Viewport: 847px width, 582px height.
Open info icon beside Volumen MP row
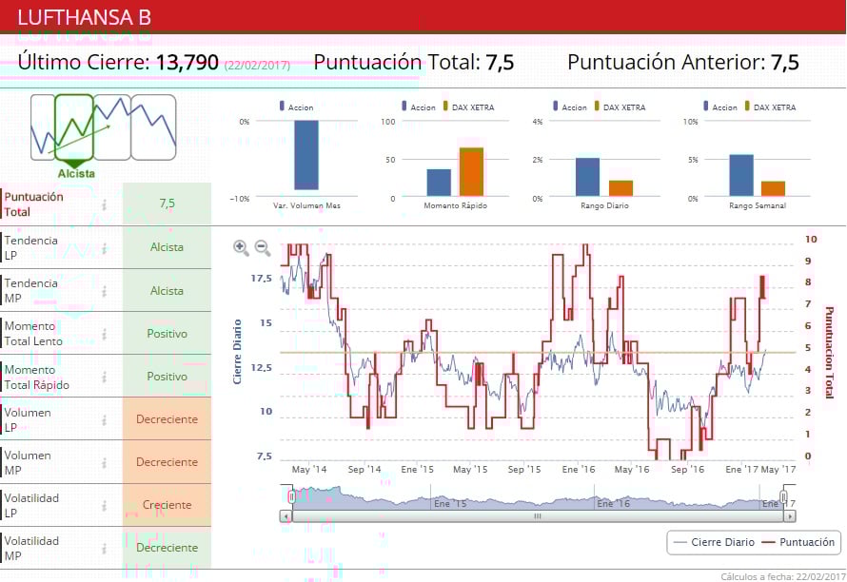tap(105, 463)
